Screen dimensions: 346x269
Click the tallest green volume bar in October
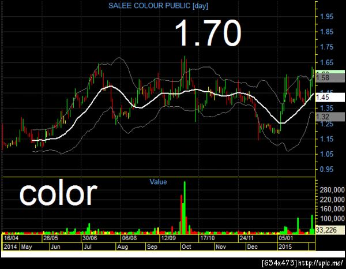(185, 208)
